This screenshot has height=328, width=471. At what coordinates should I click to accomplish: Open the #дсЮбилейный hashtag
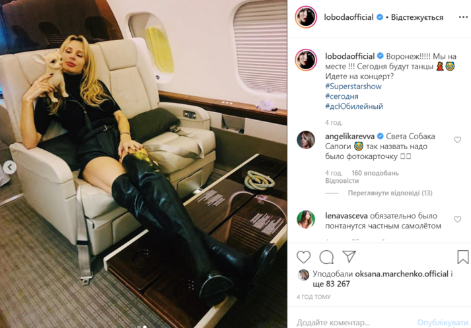354,106
